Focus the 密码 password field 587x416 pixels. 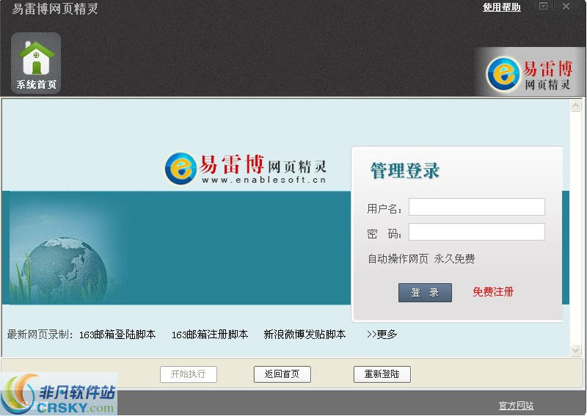pyautogui.click(x=476, y=232)
